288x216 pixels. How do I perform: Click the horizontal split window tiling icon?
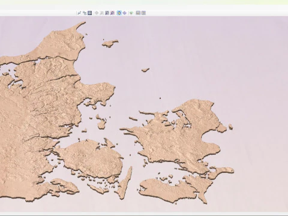pos(138,13)
